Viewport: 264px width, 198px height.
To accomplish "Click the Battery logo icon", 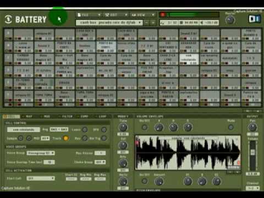I will tap(8, 19).
